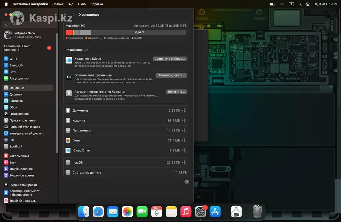Image resolution: width=341 pixels, height=222 pixels.
Task: Show info for macOS storage row
Action: [184, 163]
